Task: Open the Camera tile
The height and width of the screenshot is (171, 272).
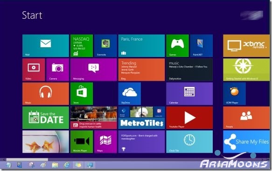Action: 57,70
